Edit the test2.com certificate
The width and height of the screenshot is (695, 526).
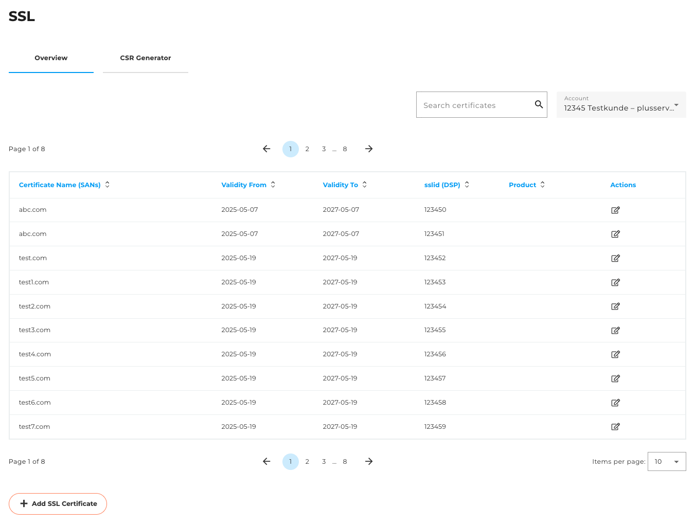click(x=615, y=306)
